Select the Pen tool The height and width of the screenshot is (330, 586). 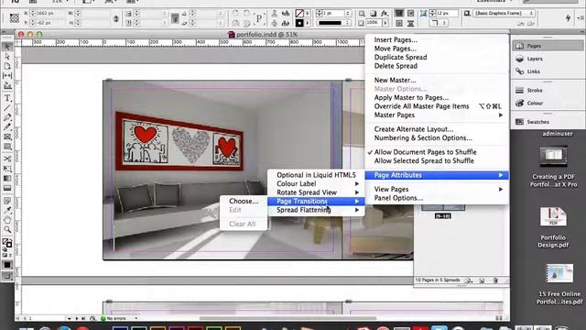[7, 117]
